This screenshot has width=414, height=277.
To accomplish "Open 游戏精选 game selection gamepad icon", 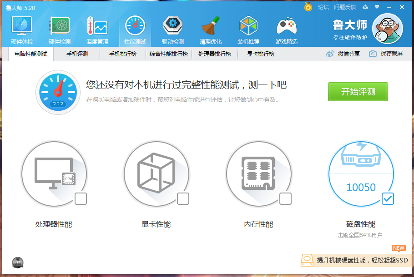I will [x=286, y=27].
